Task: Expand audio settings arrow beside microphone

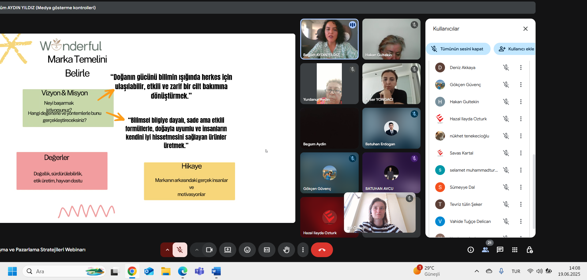Action: (x=167, y=250)
